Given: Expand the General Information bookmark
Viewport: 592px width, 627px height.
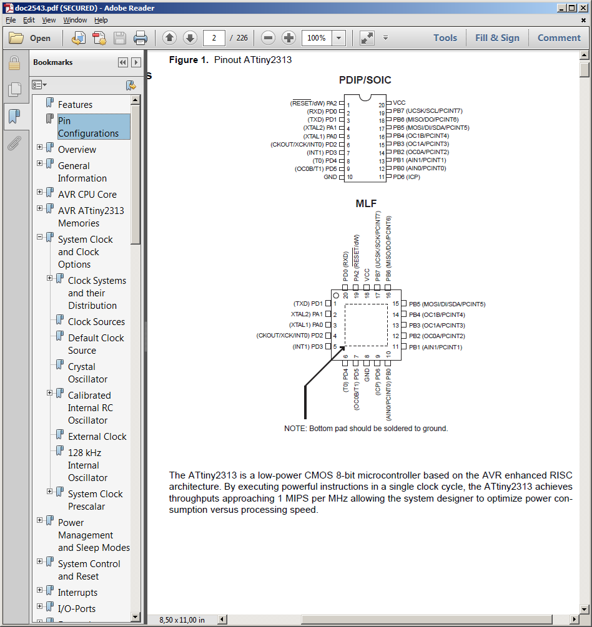Looking at the screenshot, I should 39,163.
